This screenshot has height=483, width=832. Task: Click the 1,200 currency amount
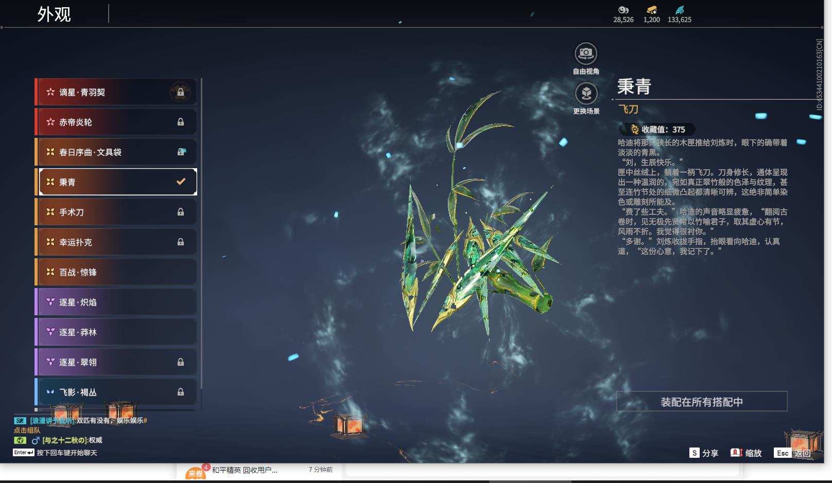tap(652, 20)
